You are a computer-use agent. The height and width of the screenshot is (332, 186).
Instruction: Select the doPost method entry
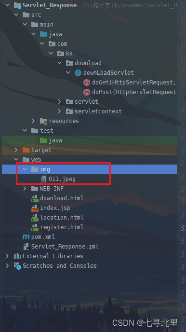[134, 92]
